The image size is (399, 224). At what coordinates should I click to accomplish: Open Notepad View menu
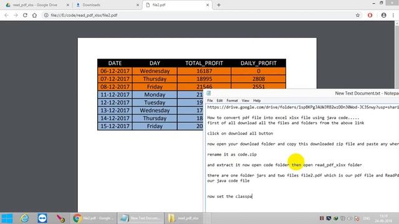pyautogui.click(x=245, y=101)
